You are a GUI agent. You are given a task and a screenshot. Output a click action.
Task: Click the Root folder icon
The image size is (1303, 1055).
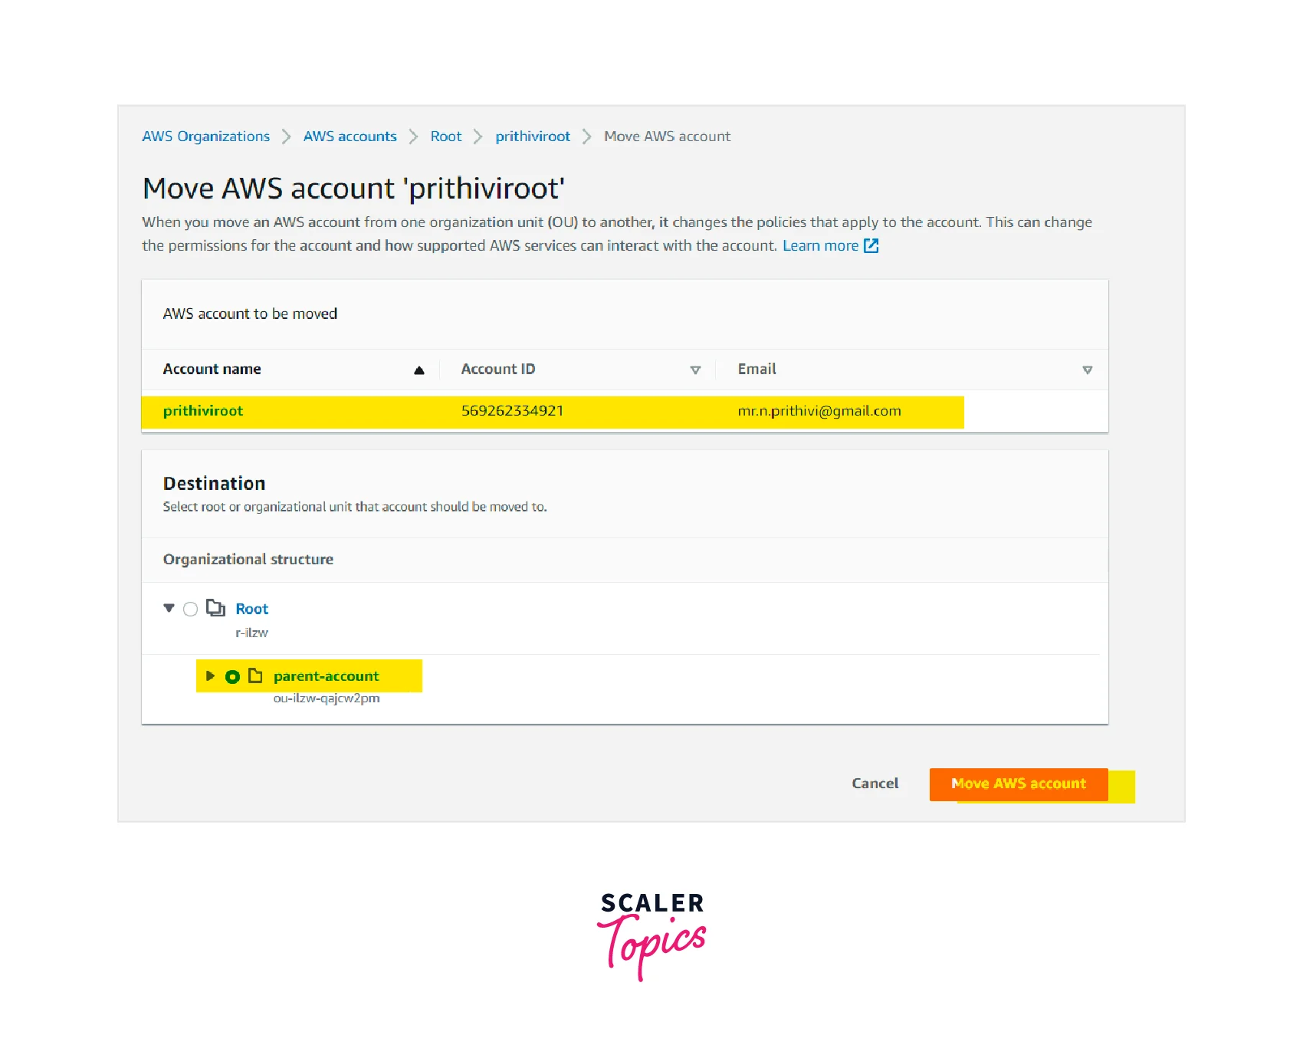click(215, 609)
